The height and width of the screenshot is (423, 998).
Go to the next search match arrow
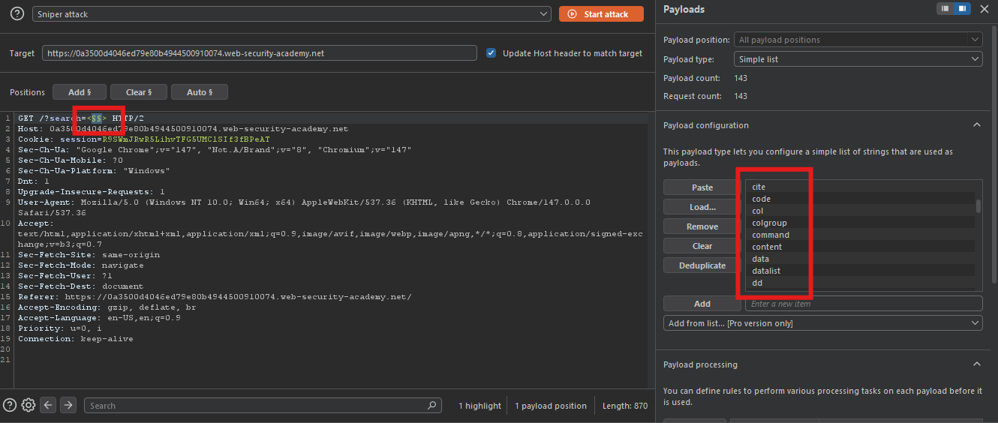coord(68,405)
